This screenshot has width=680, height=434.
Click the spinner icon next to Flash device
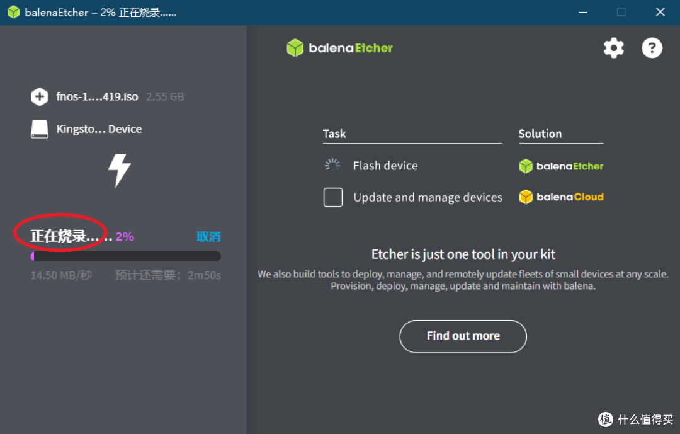(332, 166)
